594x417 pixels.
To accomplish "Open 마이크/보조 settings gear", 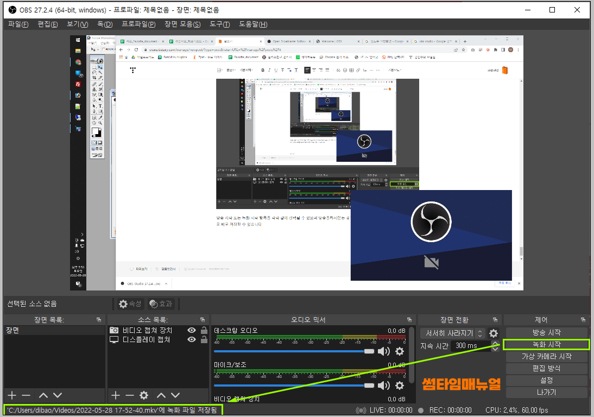I will (x=400, y=386).
